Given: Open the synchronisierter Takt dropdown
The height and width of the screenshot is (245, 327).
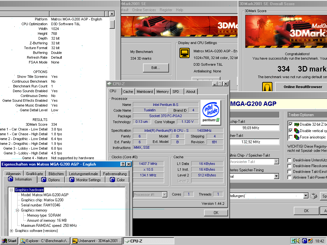Looking at the screenshot, I should pyautogui.click(x=277, y=161).
